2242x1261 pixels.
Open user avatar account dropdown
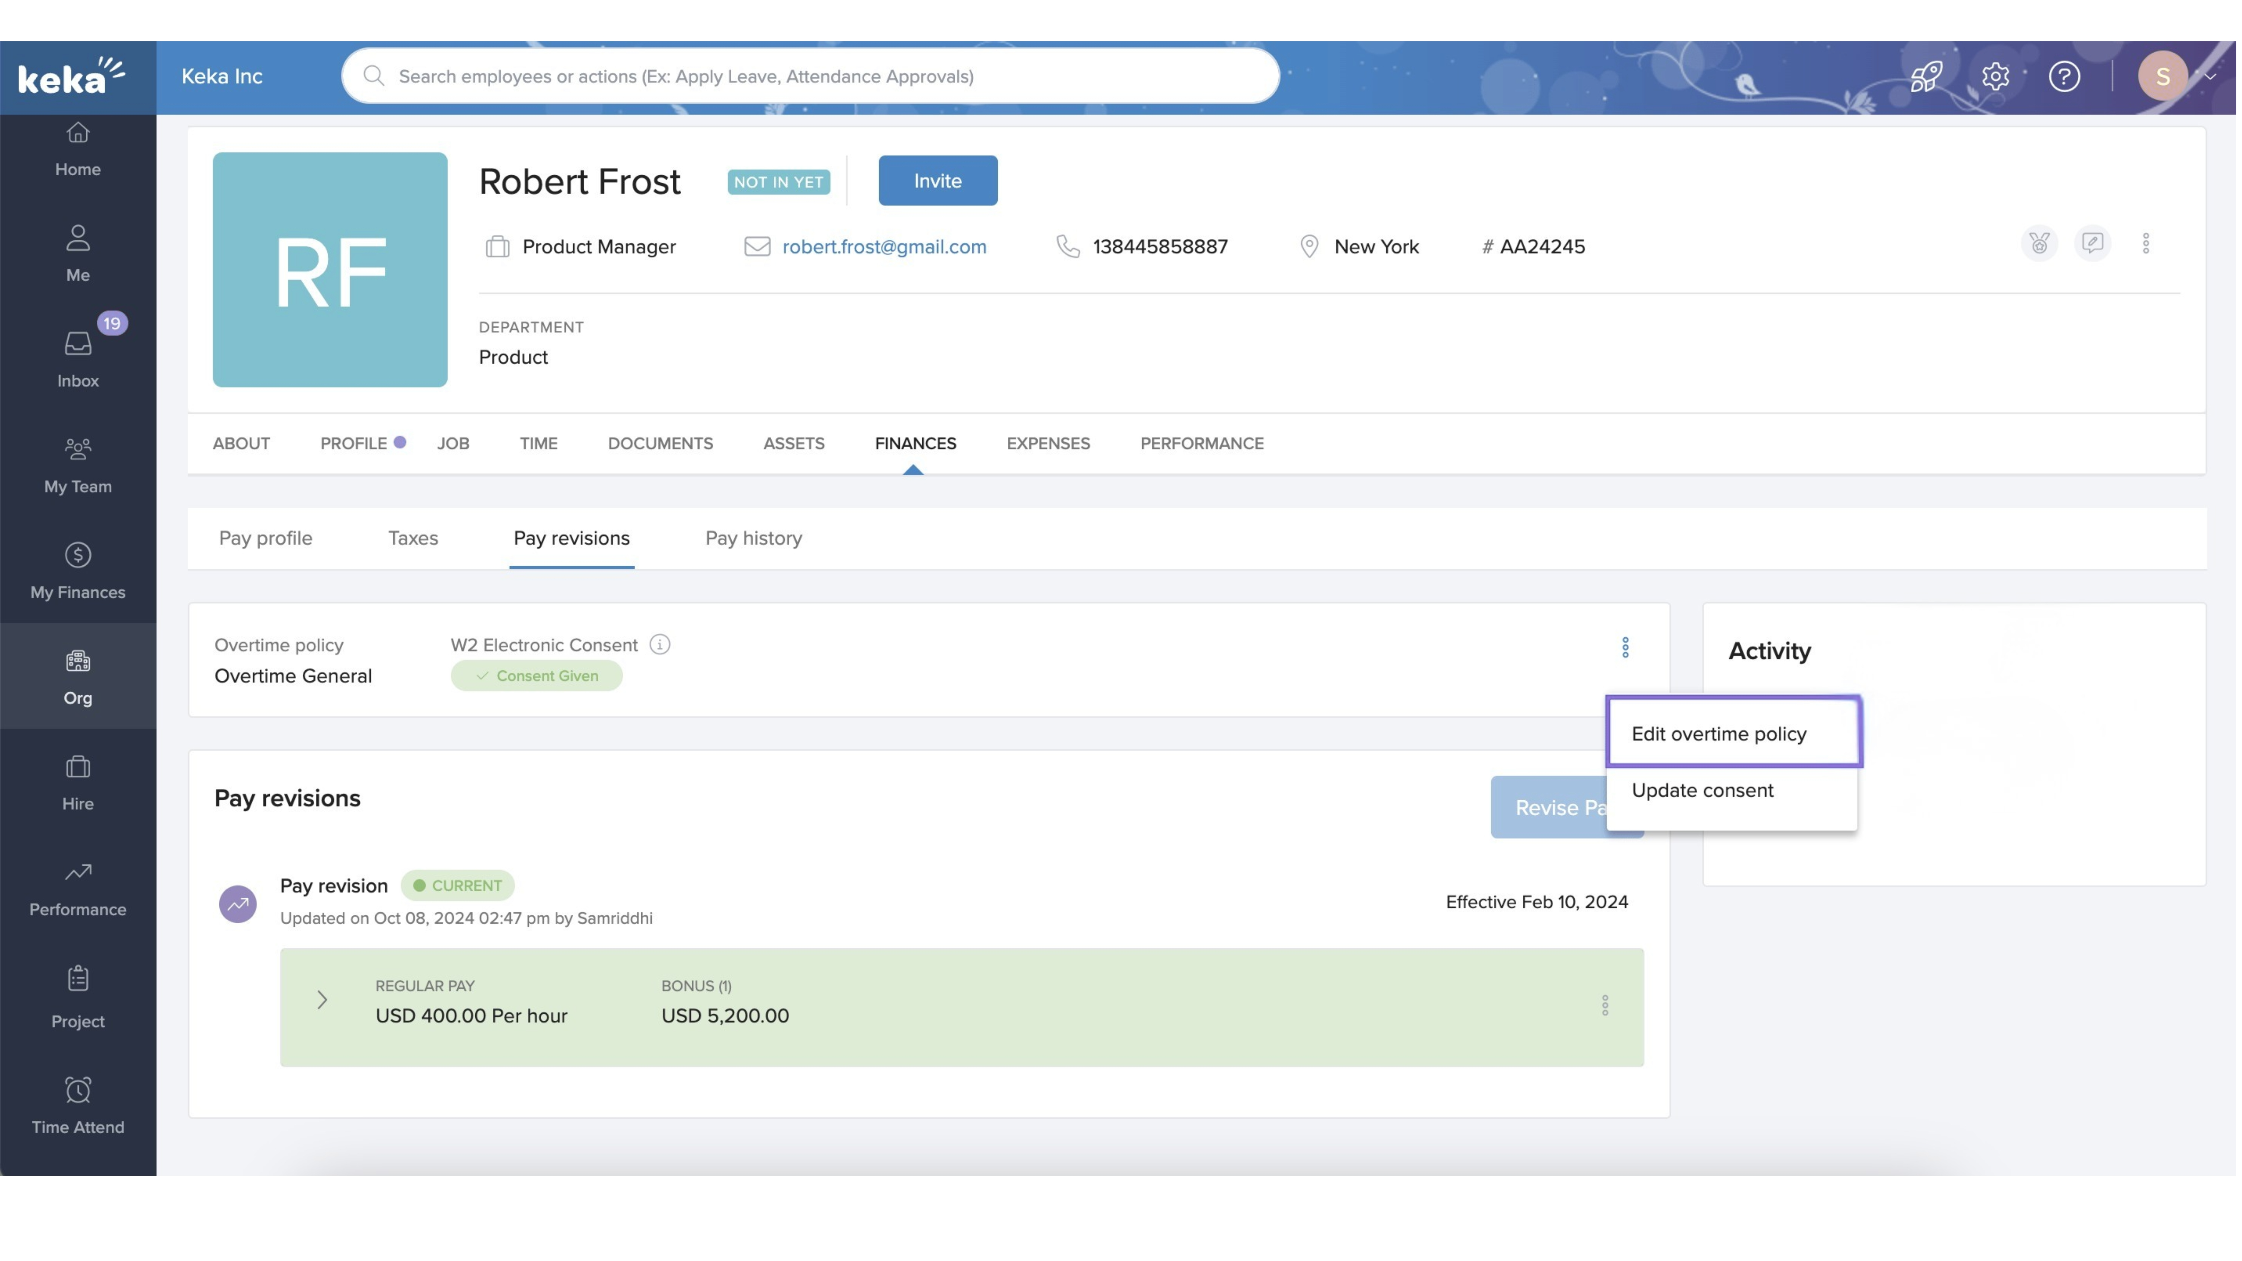click(x=2174, y=77)
